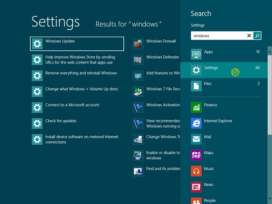
Task: Click the Windows Defender brick wall icon
Action: pyautogui.click(x=138, y=60)
